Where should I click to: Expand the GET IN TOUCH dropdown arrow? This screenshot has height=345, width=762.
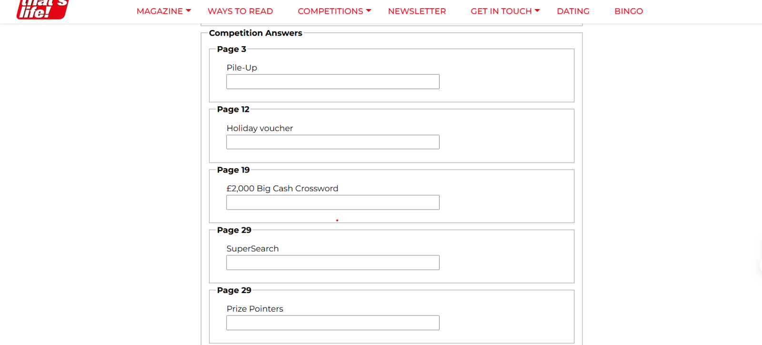pyautogui.click(x=537, y=10)
